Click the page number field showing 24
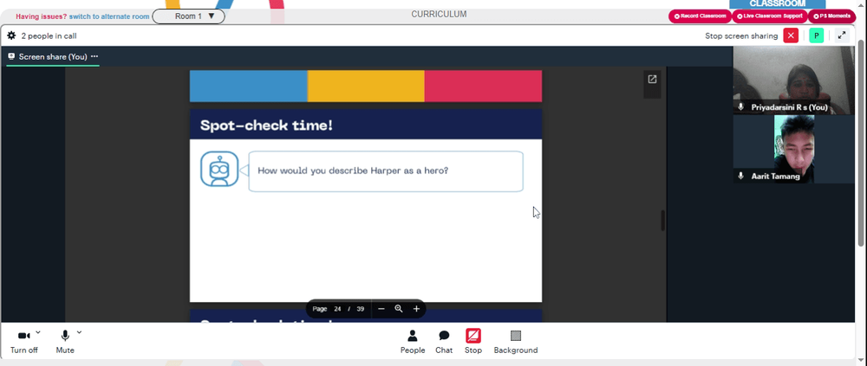Viewport: 867px width, 366px height. click(337, 309)
